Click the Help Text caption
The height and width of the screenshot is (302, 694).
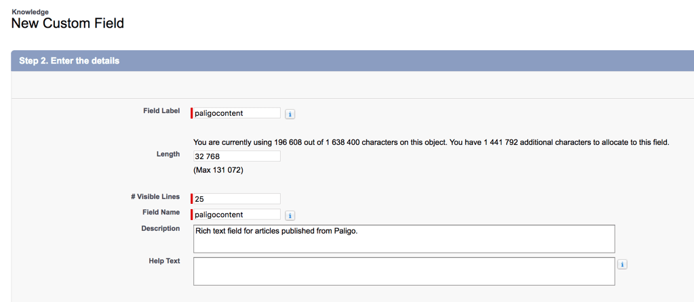[164, 261]
